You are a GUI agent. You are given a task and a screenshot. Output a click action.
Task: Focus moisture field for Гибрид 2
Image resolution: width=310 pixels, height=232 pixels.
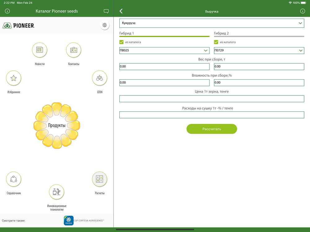[259, 83]
